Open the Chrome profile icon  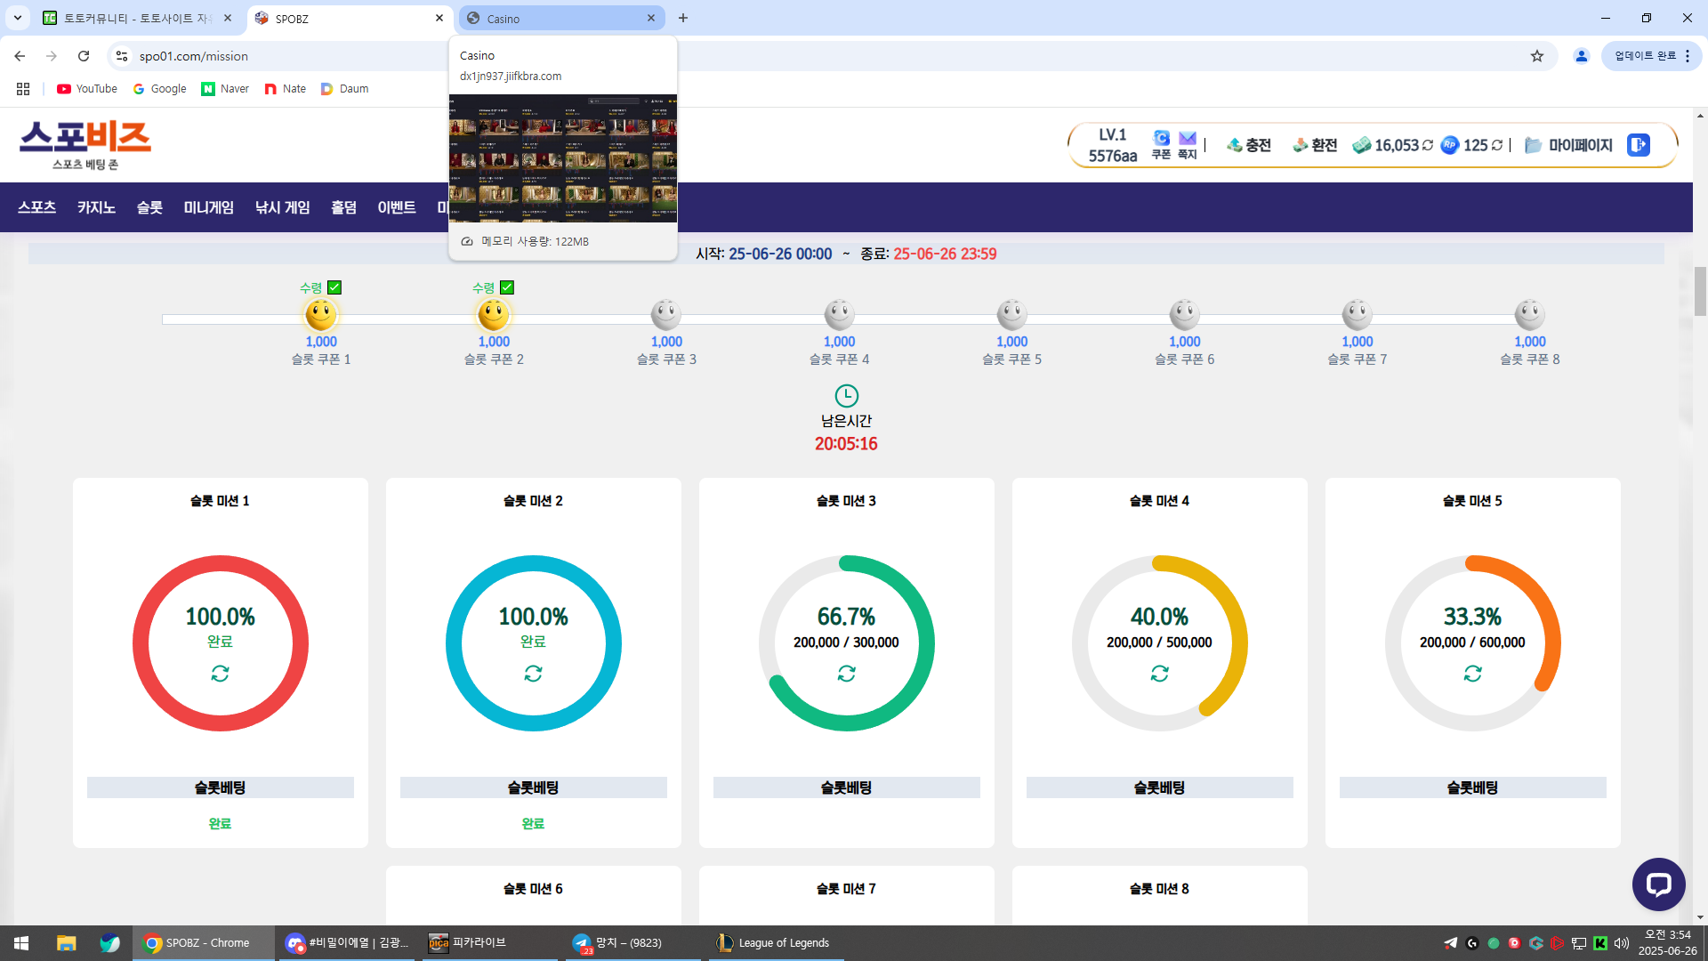1581,56
